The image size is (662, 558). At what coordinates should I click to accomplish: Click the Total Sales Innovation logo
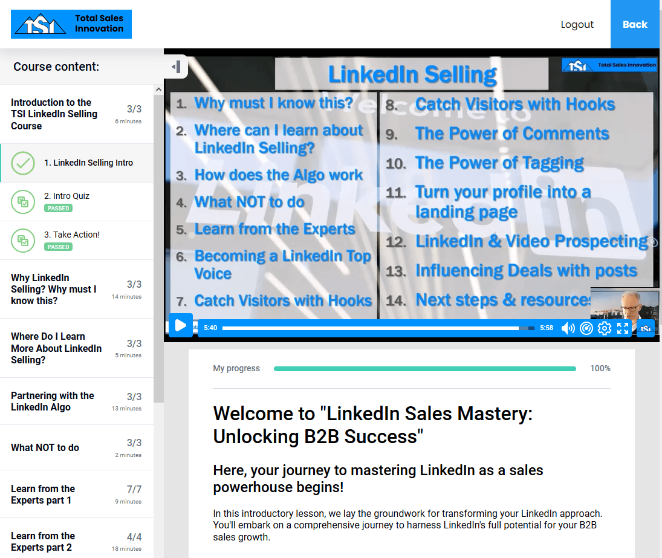pos(71,24)
